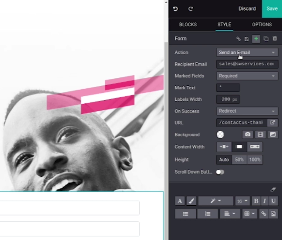
Task: Toggle italic formatting
Action: 264,201
